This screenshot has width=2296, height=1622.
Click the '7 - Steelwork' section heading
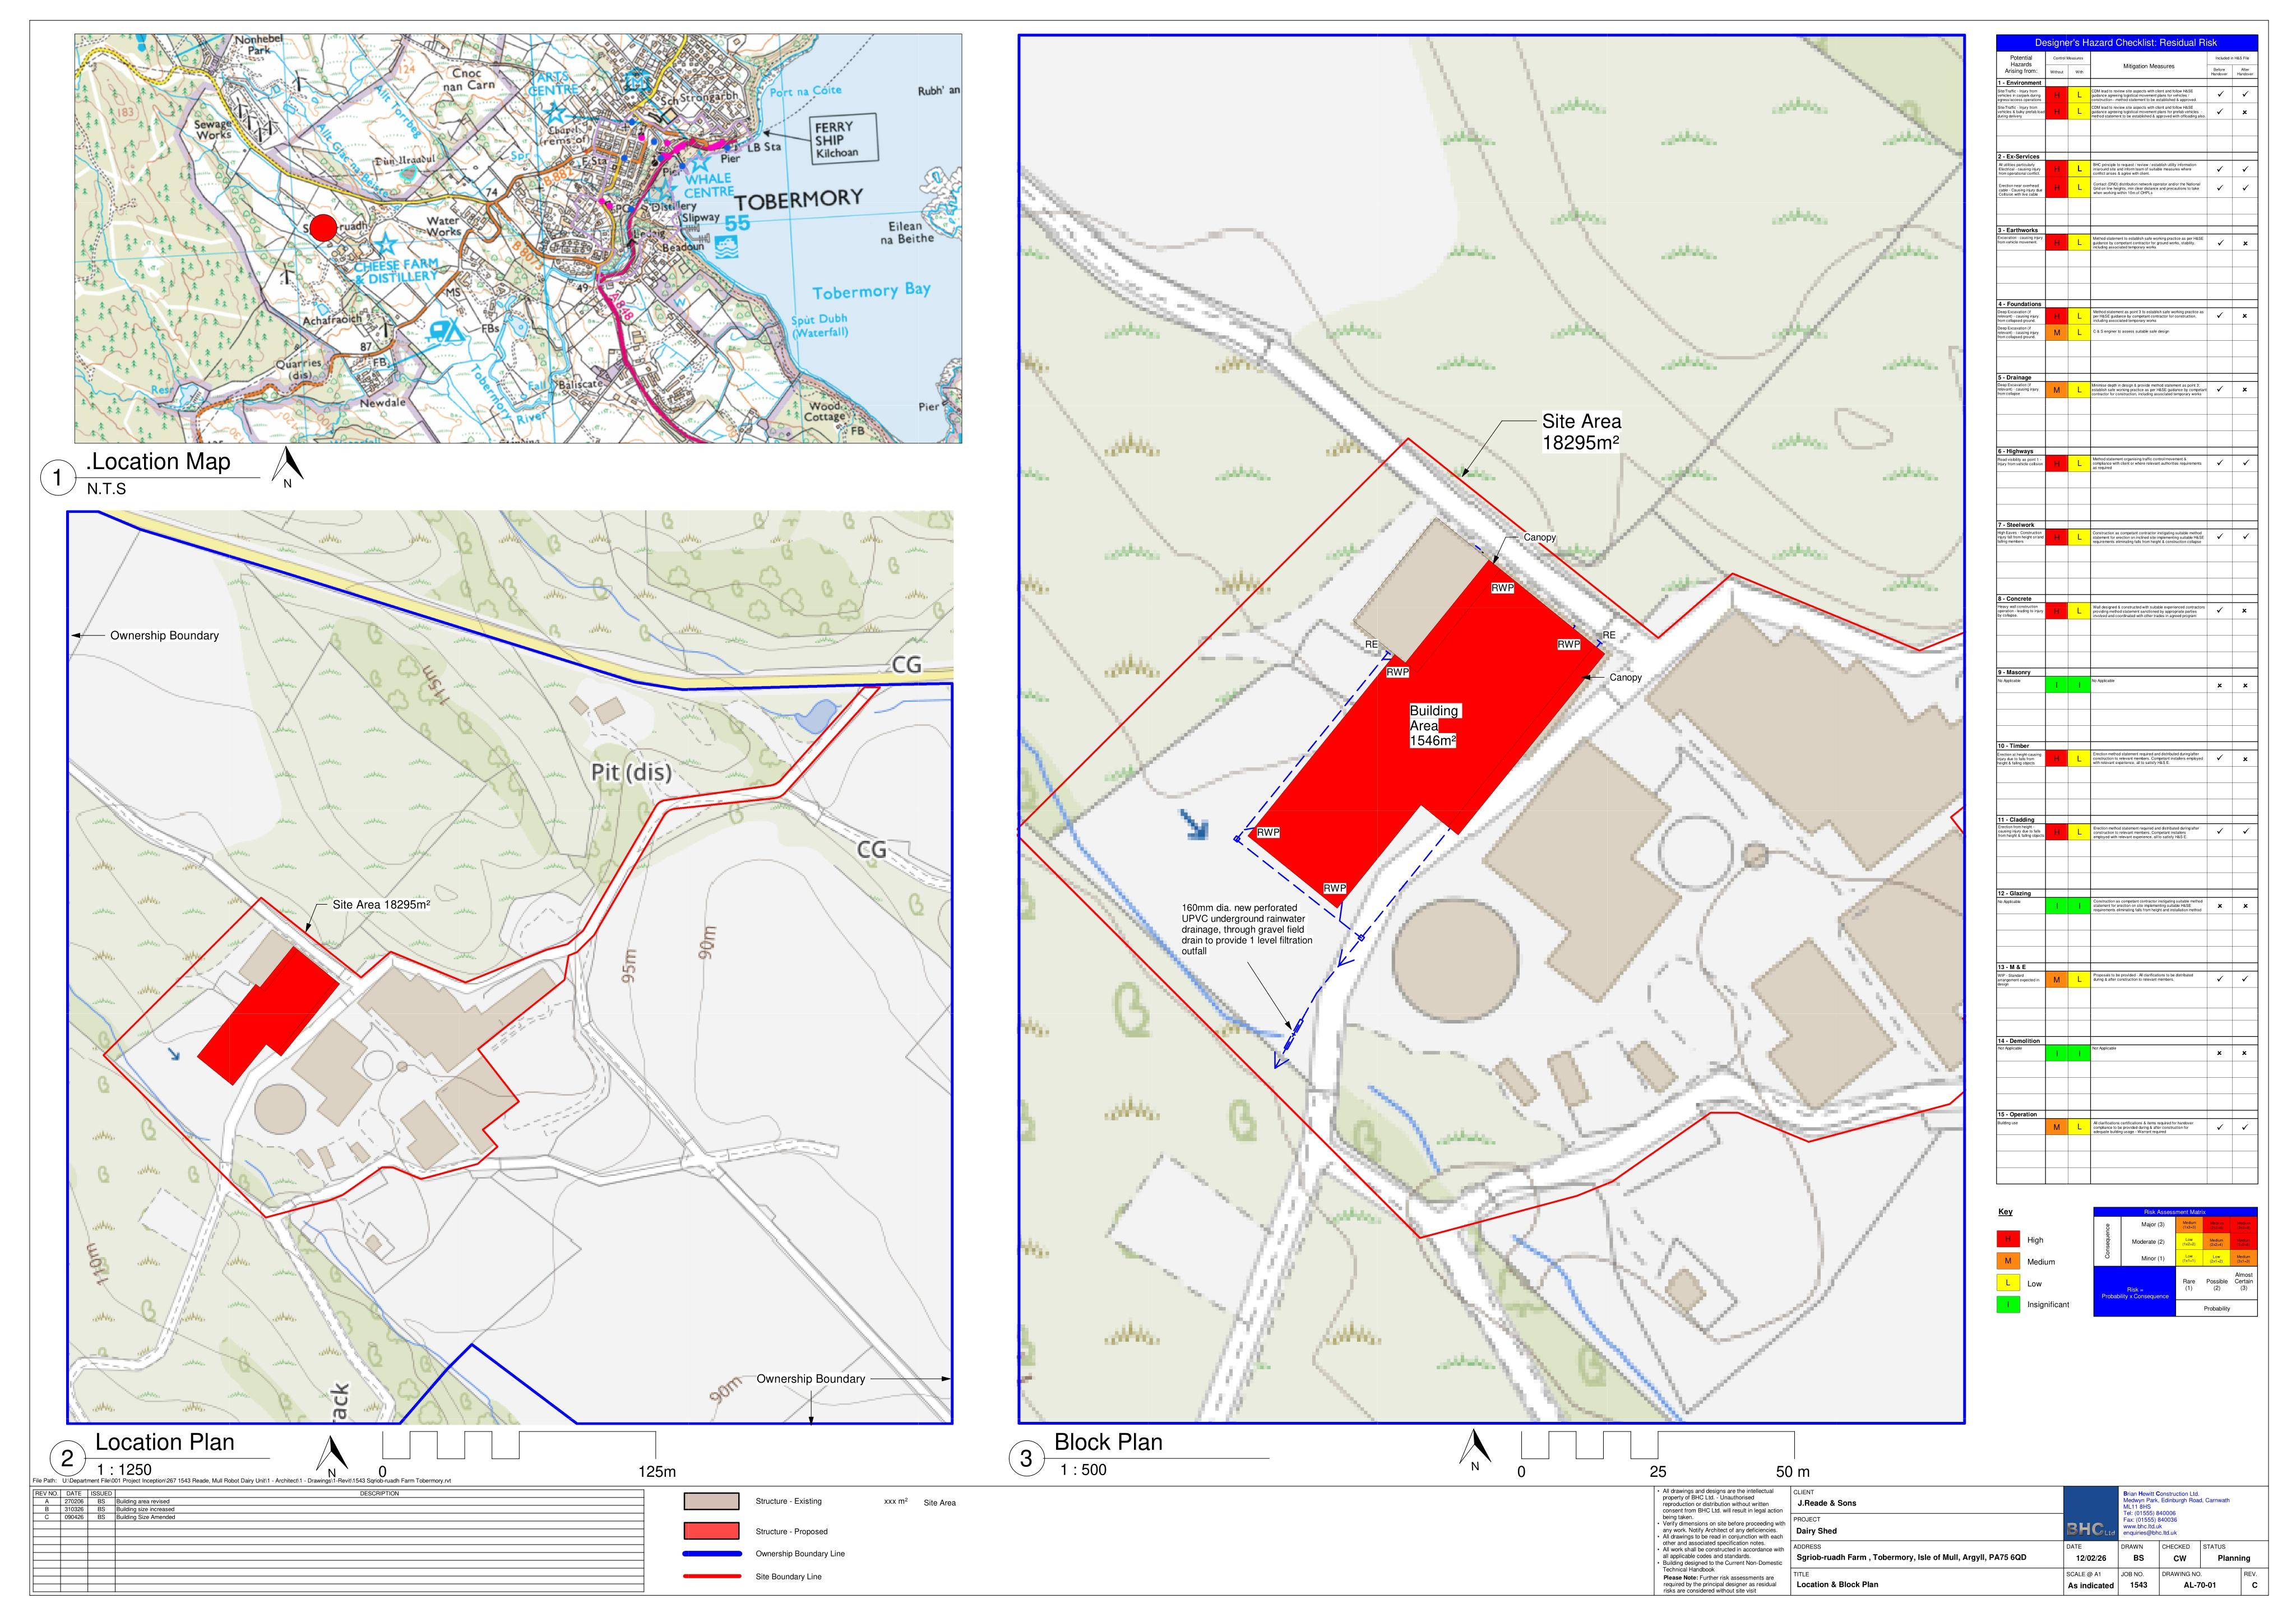[2017, 524]
